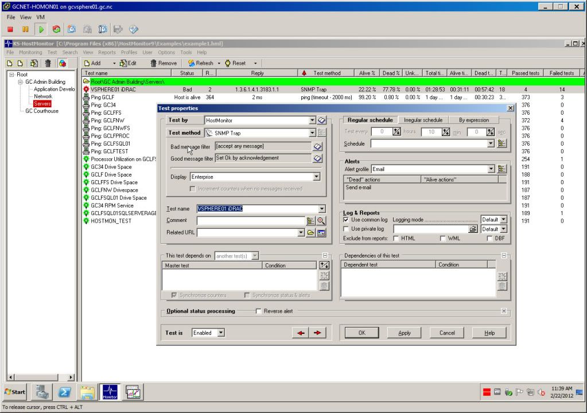Viewport: 587px width, 413px height.
Task: Open Windows Explorer from the taskbar
Action: [87, 392]
